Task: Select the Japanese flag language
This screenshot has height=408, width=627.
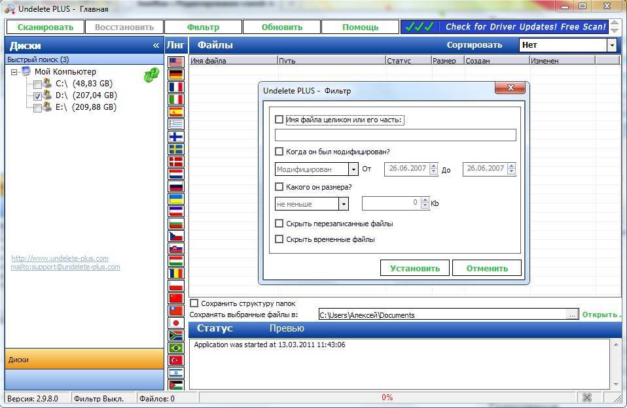Action: click(x=176, y=322)
